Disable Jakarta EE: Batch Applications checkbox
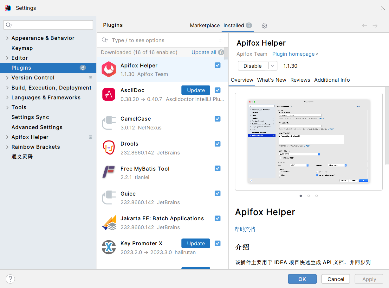Screen dimensions: 389x288 tap(217, 218)
